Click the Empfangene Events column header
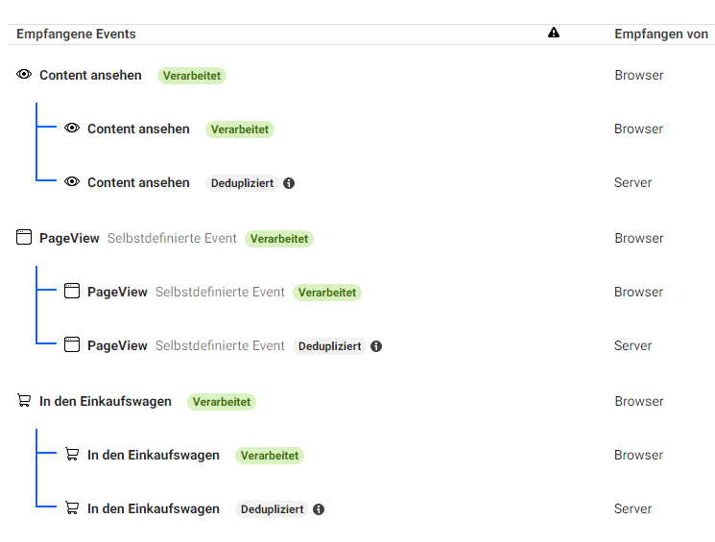This screenshot has height=542, width=715. (x=76, y=34)
